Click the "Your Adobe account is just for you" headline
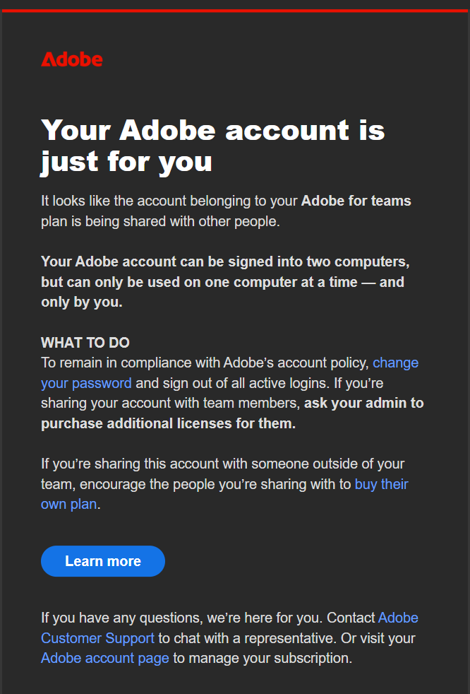The width and height of the screenshot is (470, 694). (212, 146)
